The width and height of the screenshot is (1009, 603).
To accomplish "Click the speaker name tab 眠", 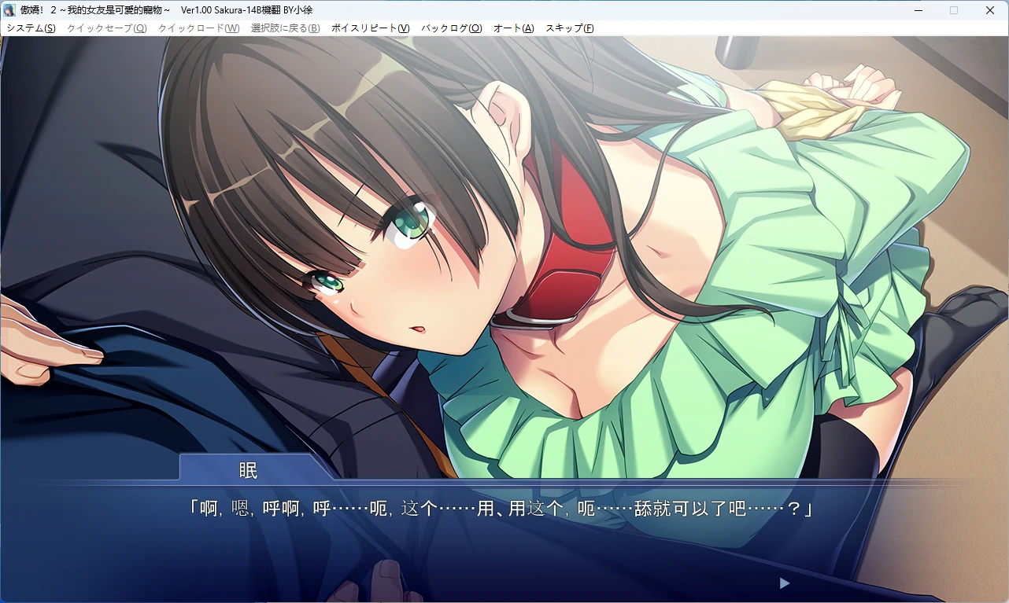I will pos(249,470).
